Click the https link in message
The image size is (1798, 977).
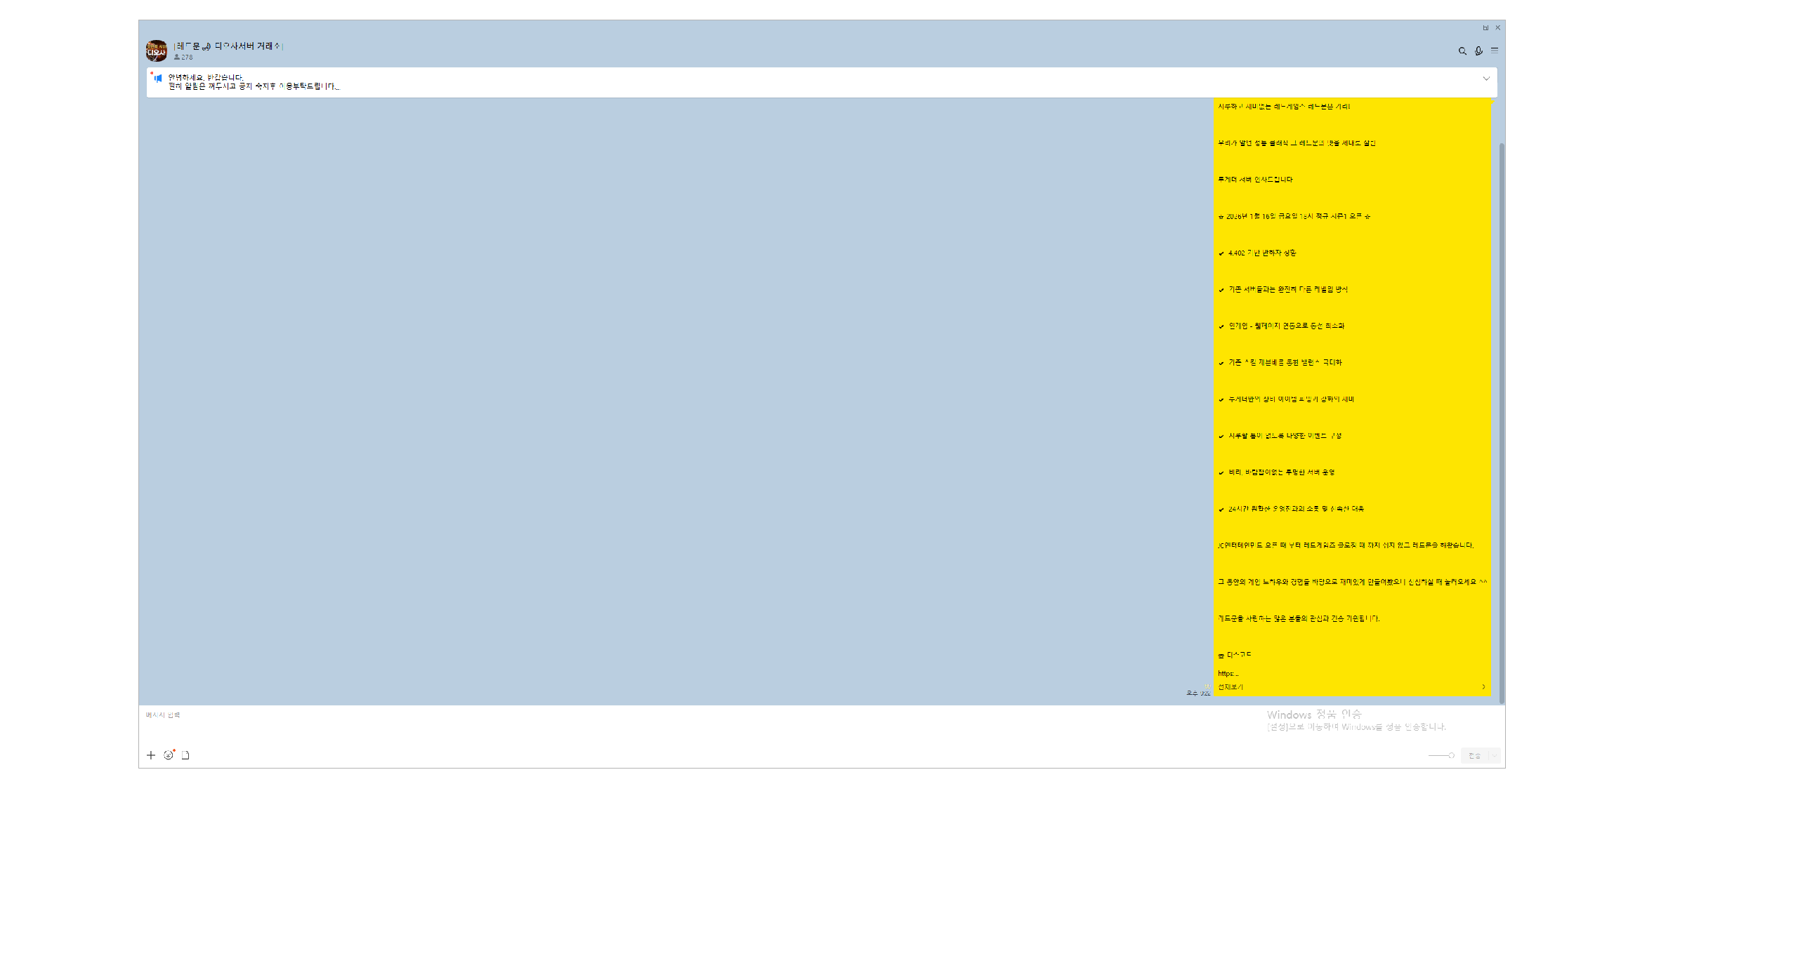click(x=1228, y=674)
